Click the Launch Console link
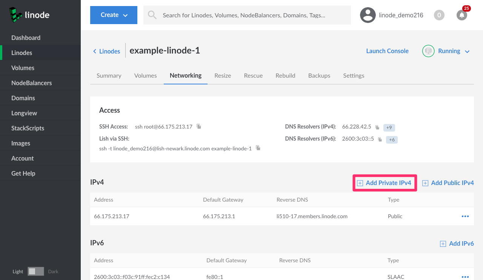Screen dimensions: 483x280 point(387,51)
